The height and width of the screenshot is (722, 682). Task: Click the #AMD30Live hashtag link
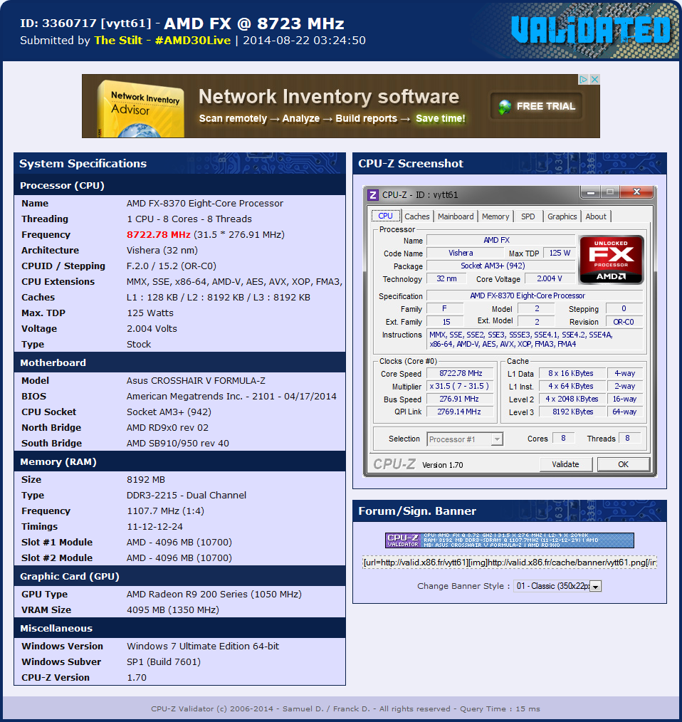point(192,41)
